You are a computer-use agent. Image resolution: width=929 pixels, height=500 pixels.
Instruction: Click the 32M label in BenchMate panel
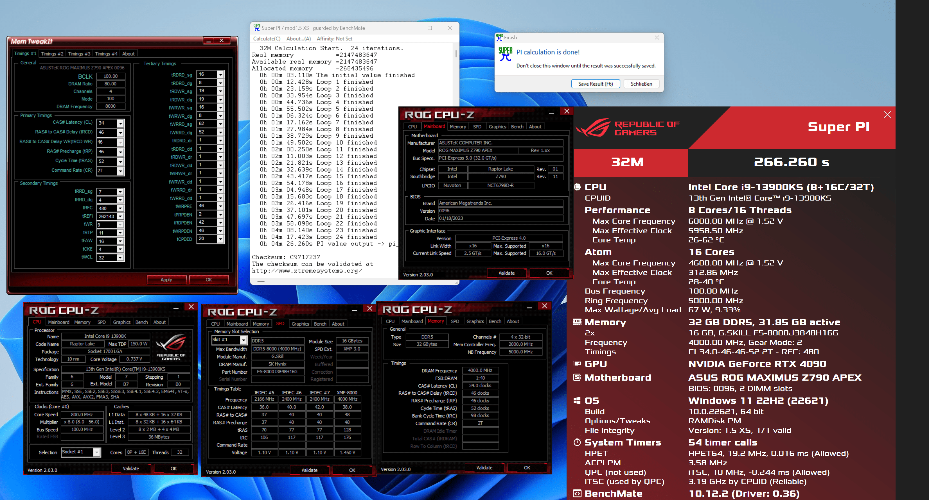tap(628, 162)
